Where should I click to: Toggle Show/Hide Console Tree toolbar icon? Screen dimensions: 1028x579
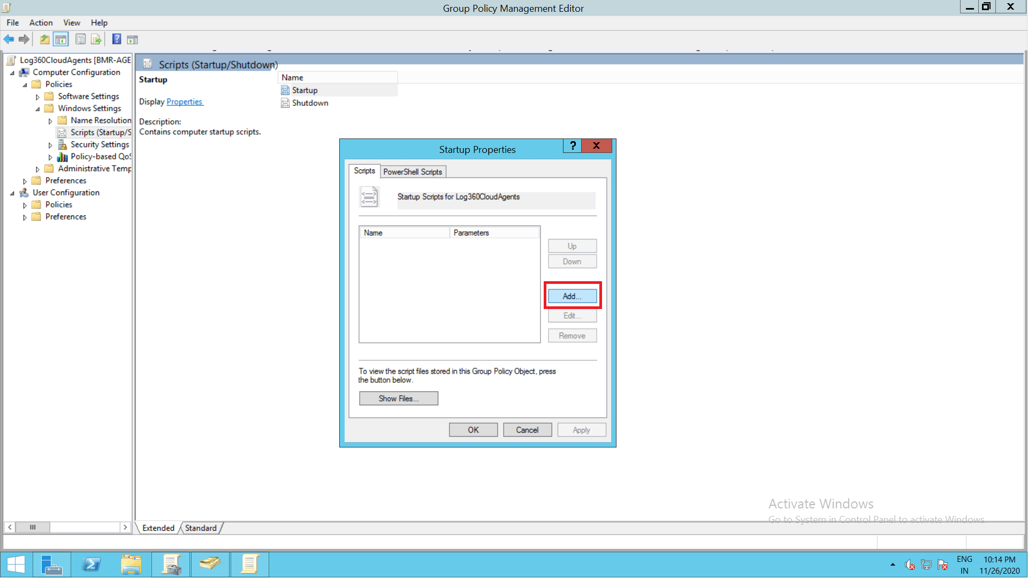61,40
